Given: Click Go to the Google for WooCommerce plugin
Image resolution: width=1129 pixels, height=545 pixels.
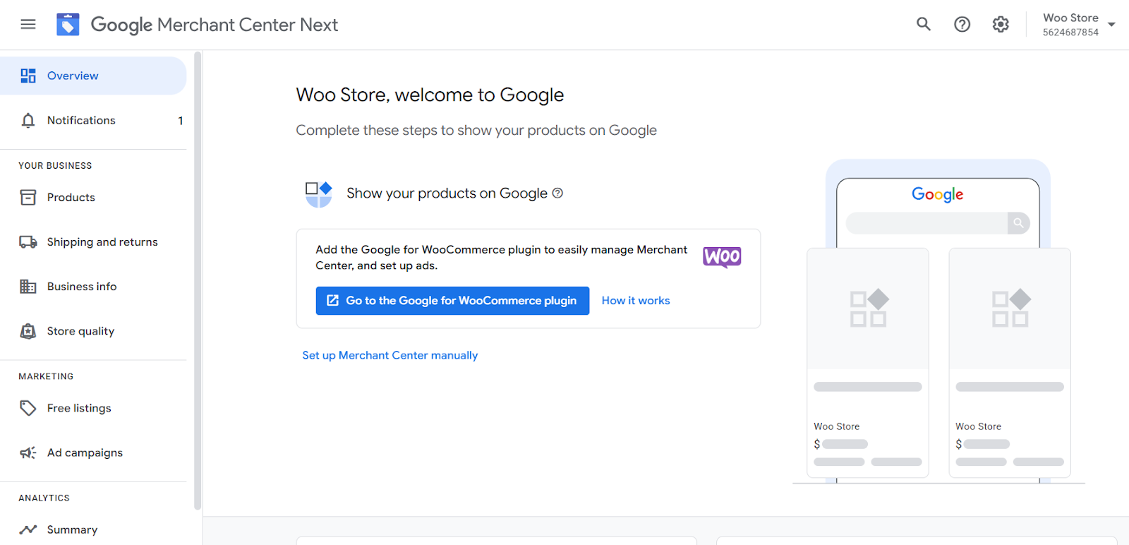Looking at the screenshot, I should pos(452,301).
